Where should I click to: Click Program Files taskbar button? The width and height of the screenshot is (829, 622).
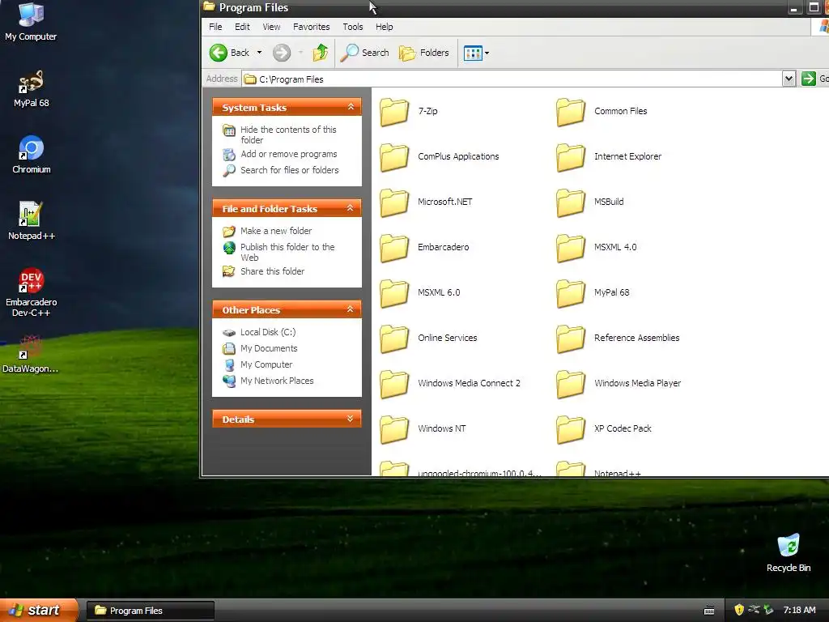pyautogui.click(x=150, y=611)
